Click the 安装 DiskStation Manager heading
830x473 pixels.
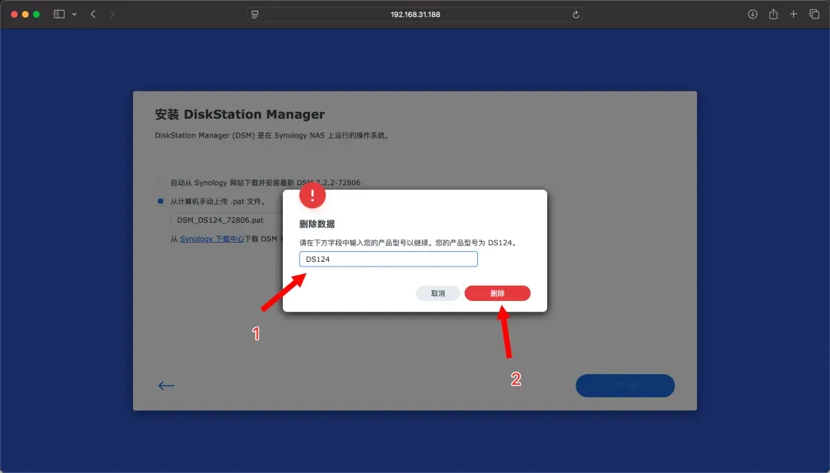240,114
